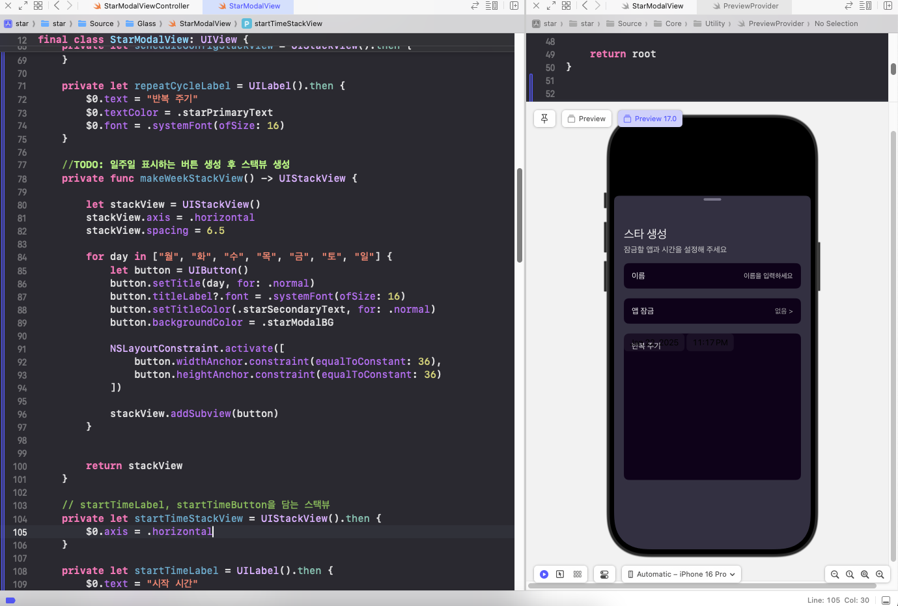This screenshot has width=898, height=606.
Task: Open Source breadcrumb in left jump bar
Action: click(x=96, y=23)
